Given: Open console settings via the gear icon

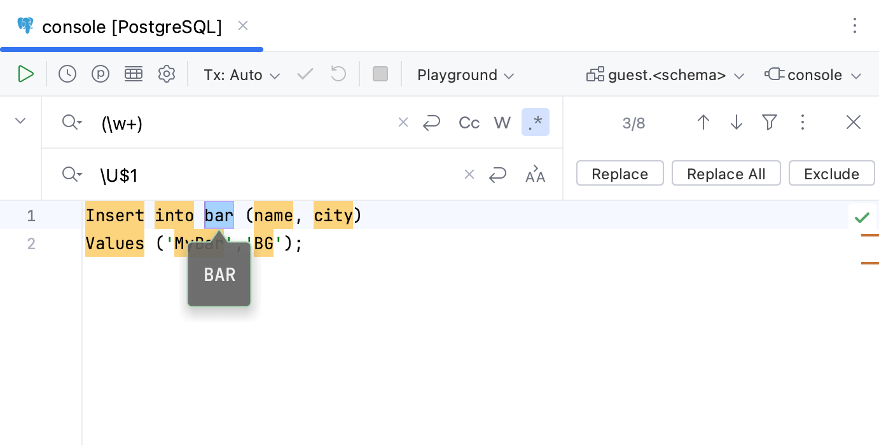Looking at the screenshot, I should pos(167,74).
